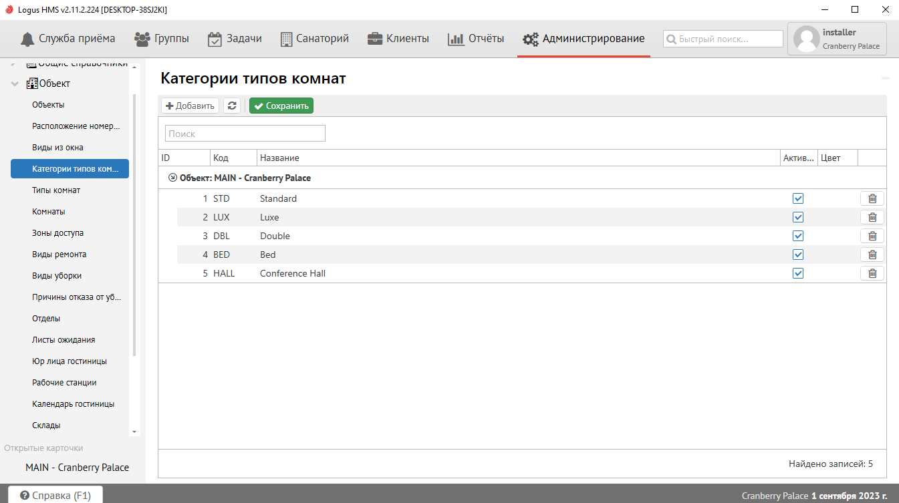Open Справка (F1) help
This screenshot has height=503, width=899.
click(55, 495)
